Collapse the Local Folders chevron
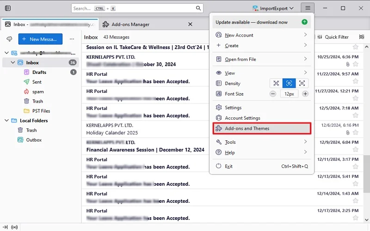 click(6, 121)
